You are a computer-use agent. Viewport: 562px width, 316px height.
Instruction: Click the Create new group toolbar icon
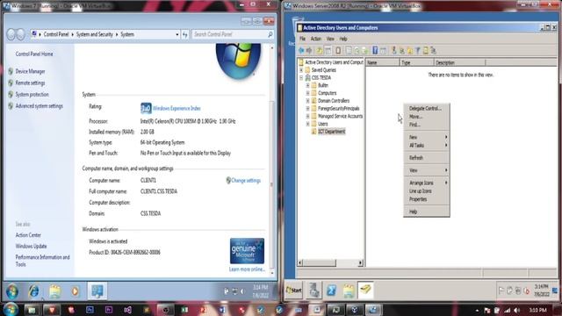coord(402,51)
